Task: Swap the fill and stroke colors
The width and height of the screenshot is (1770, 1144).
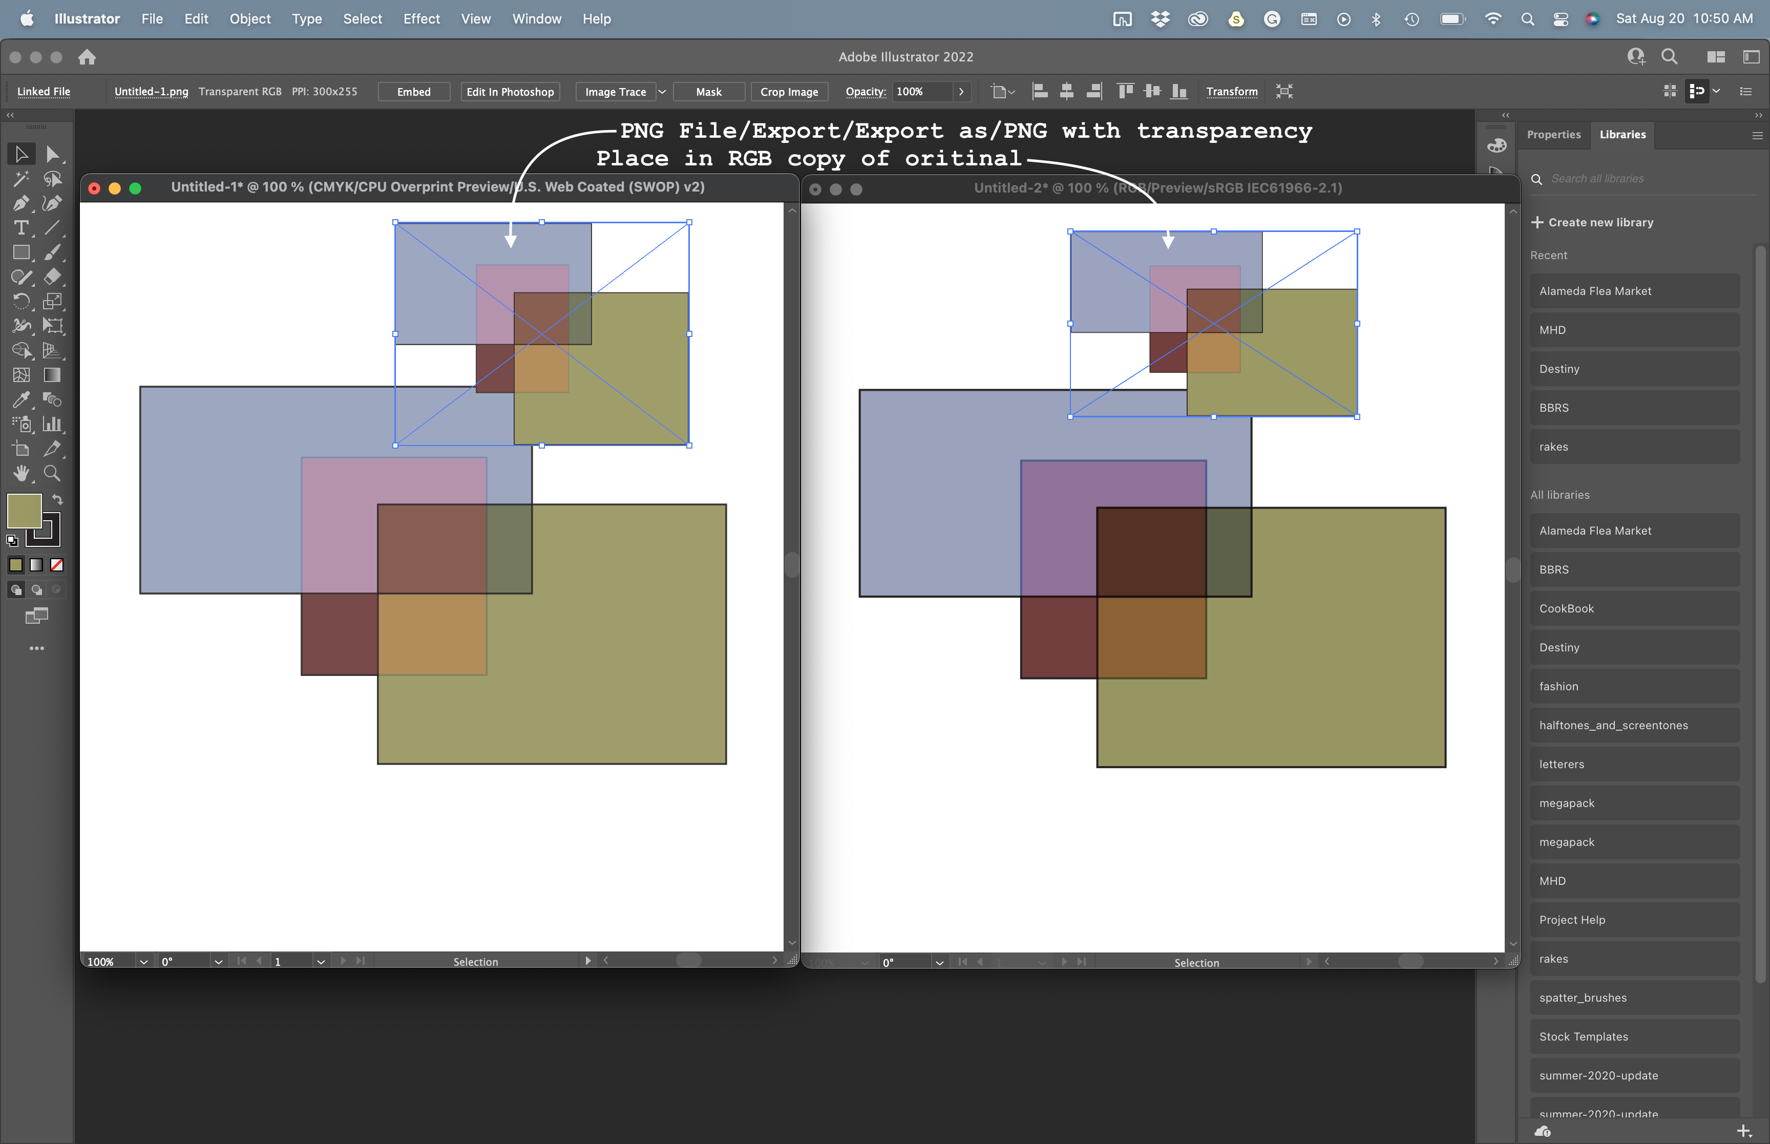Action: [x=59, y=498]
